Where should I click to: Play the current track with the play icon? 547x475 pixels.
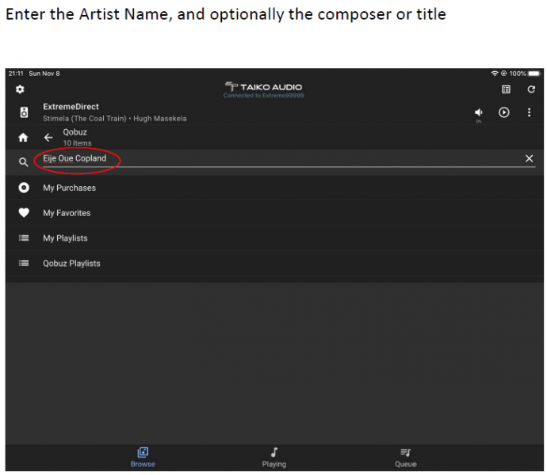(503, 112)
